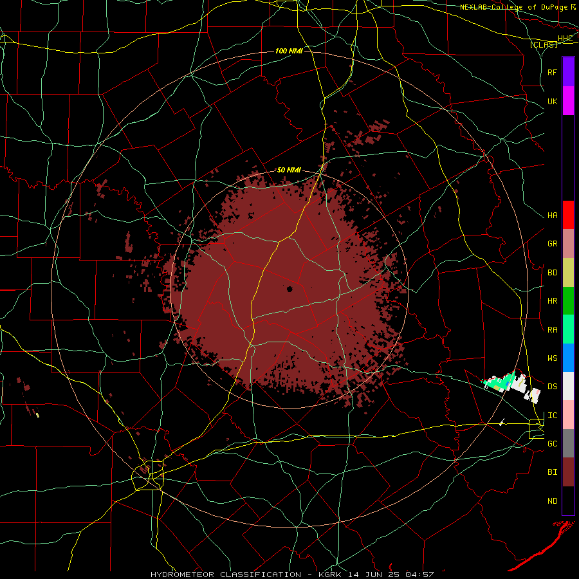The width and height of the screenshot is (579, 579).
Task: Click the UK label in the legend
Action: pyautogui.click(x=552, y=101)
